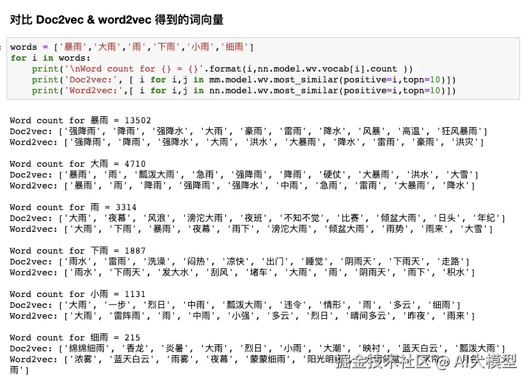Click the word '闷热' in the output
This screenshot has width=529, height=382.
pos(196,261)
